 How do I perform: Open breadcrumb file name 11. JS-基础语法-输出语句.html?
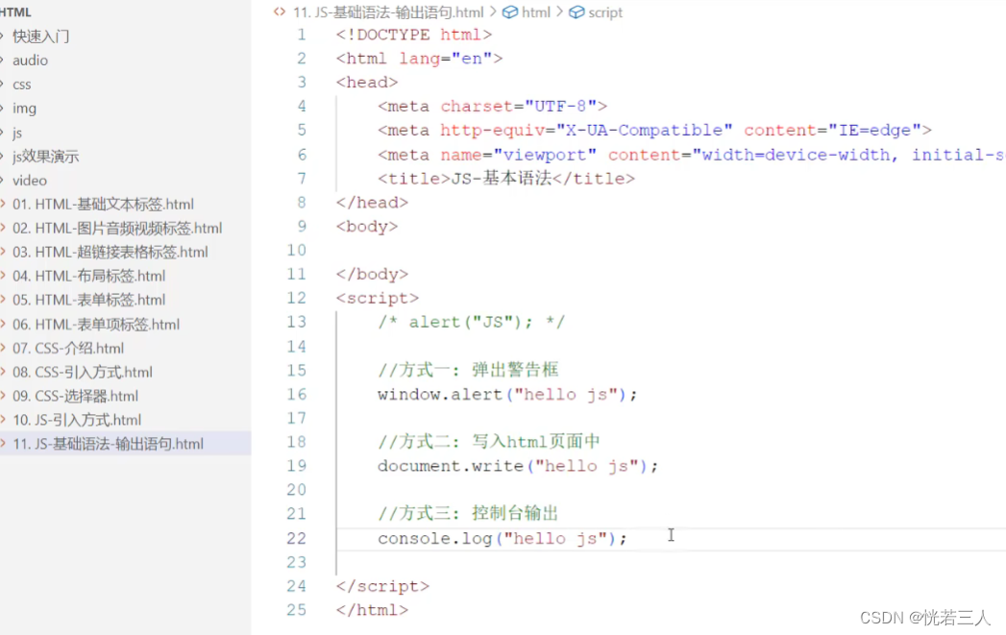coord(388,12)
